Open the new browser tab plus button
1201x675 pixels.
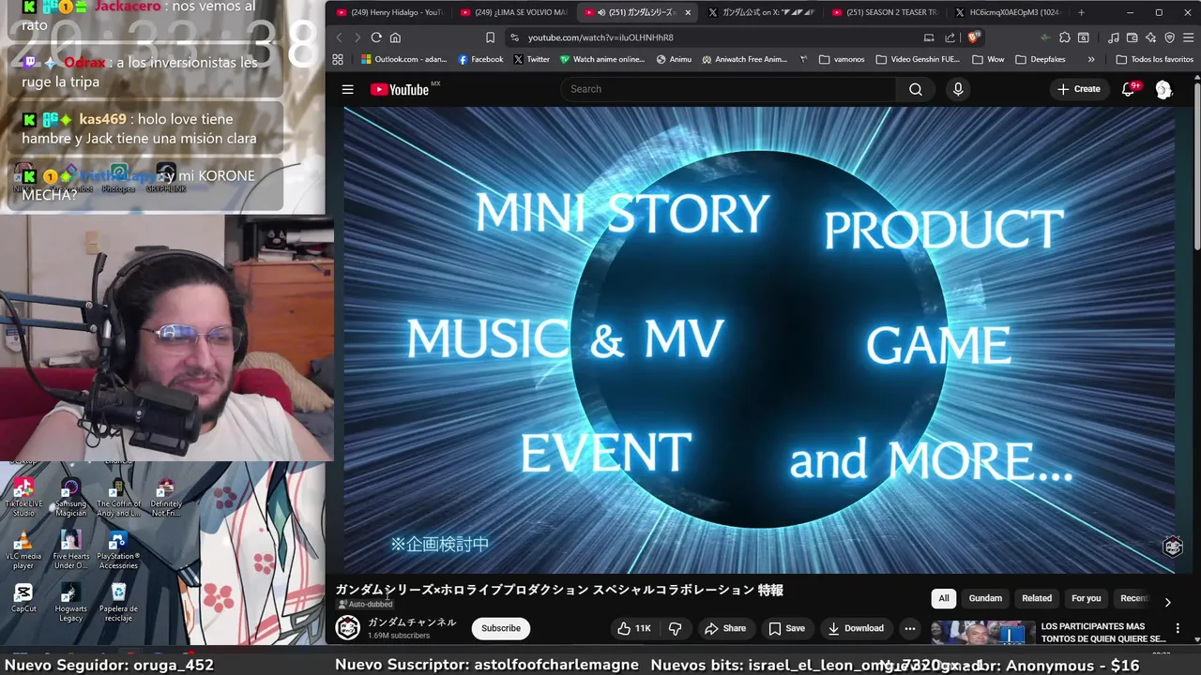tap(1081, 12)
